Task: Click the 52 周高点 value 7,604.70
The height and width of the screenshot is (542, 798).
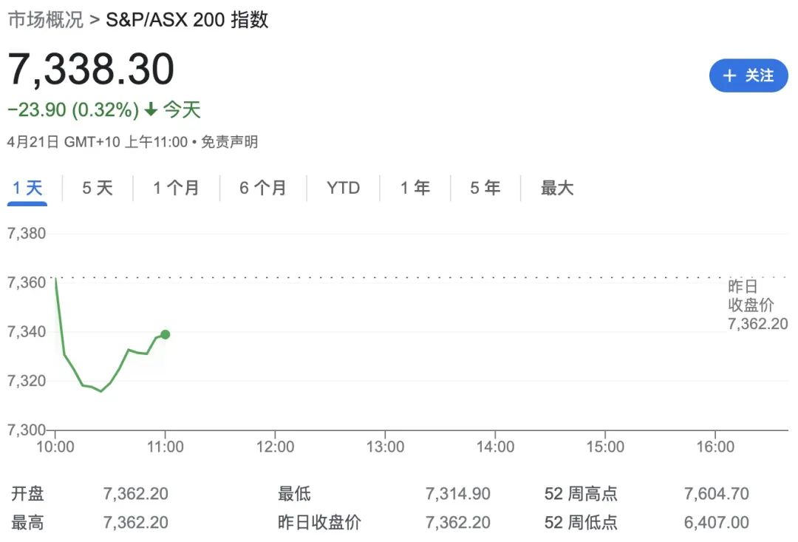Action: coord(717,494)
